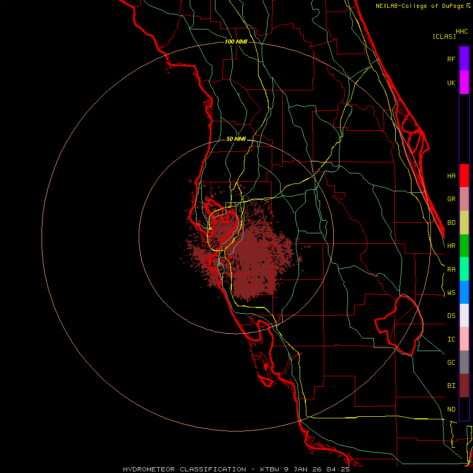Image resolution: width=473 pixels, height=473 pixels.
Task: Click the Hydrometeor Classification KTBW title text
Action: coord(236,469)
